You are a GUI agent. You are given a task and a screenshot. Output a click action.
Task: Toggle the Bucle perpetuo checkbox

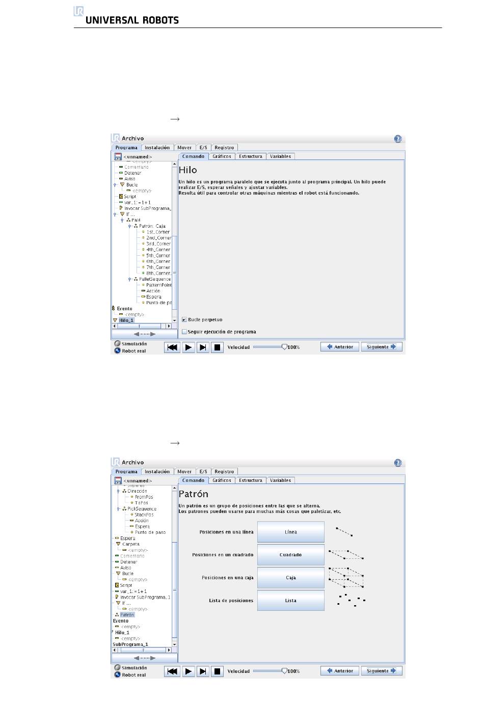184,319
